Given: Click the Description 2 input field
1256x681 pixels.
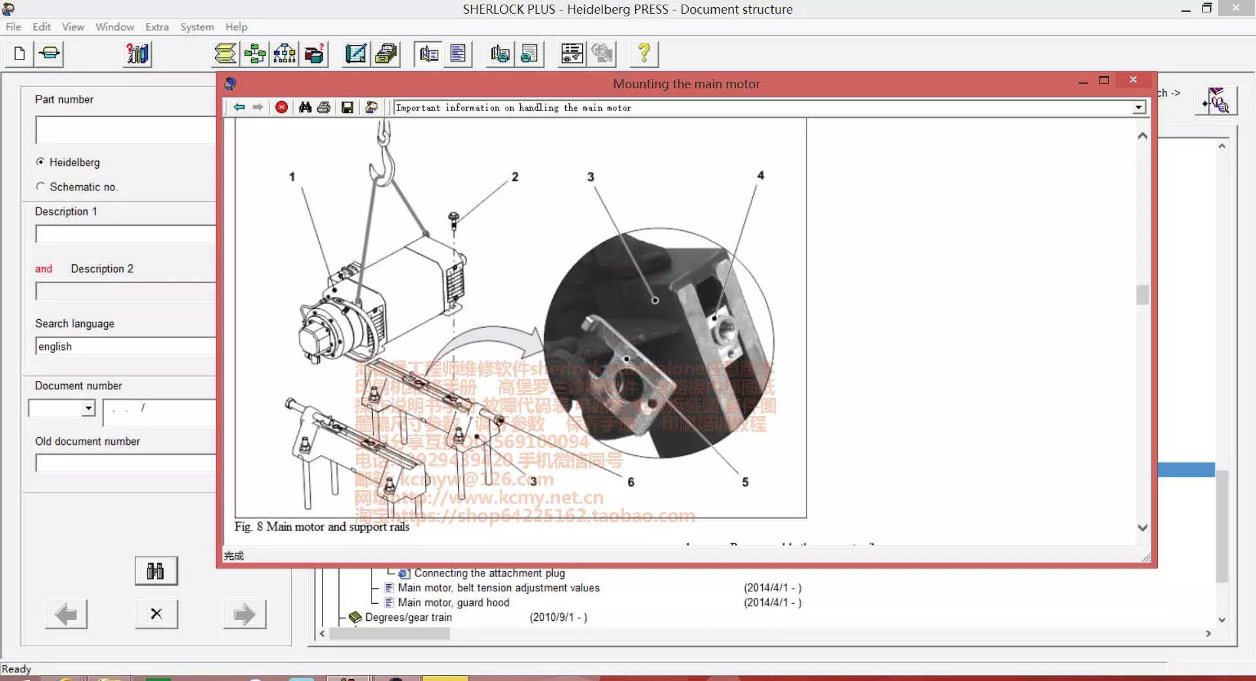Looking at the screenshot, I should tap(126, 291).
